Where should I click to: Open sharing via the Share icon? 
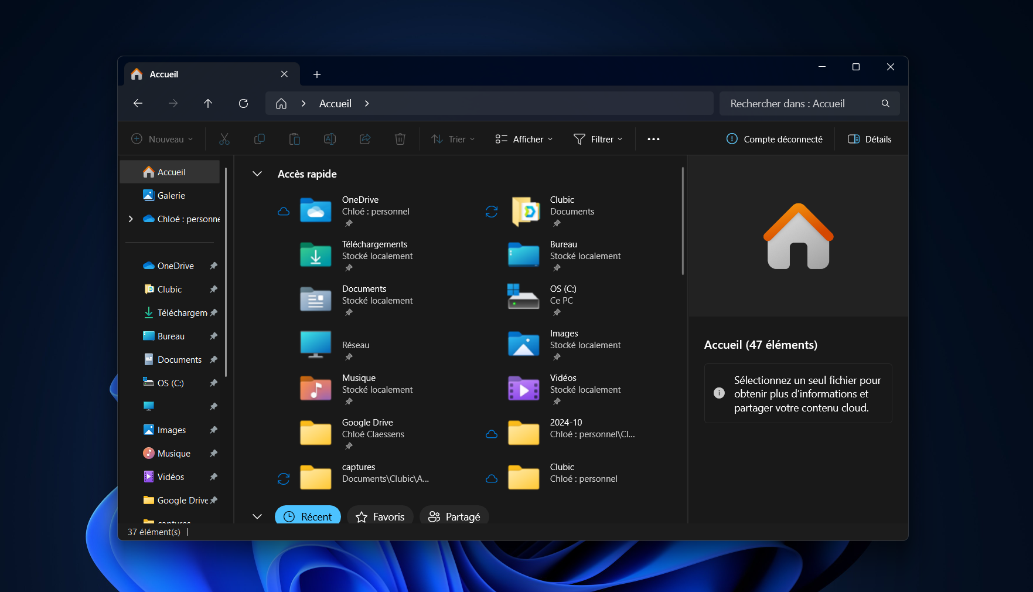365,139
